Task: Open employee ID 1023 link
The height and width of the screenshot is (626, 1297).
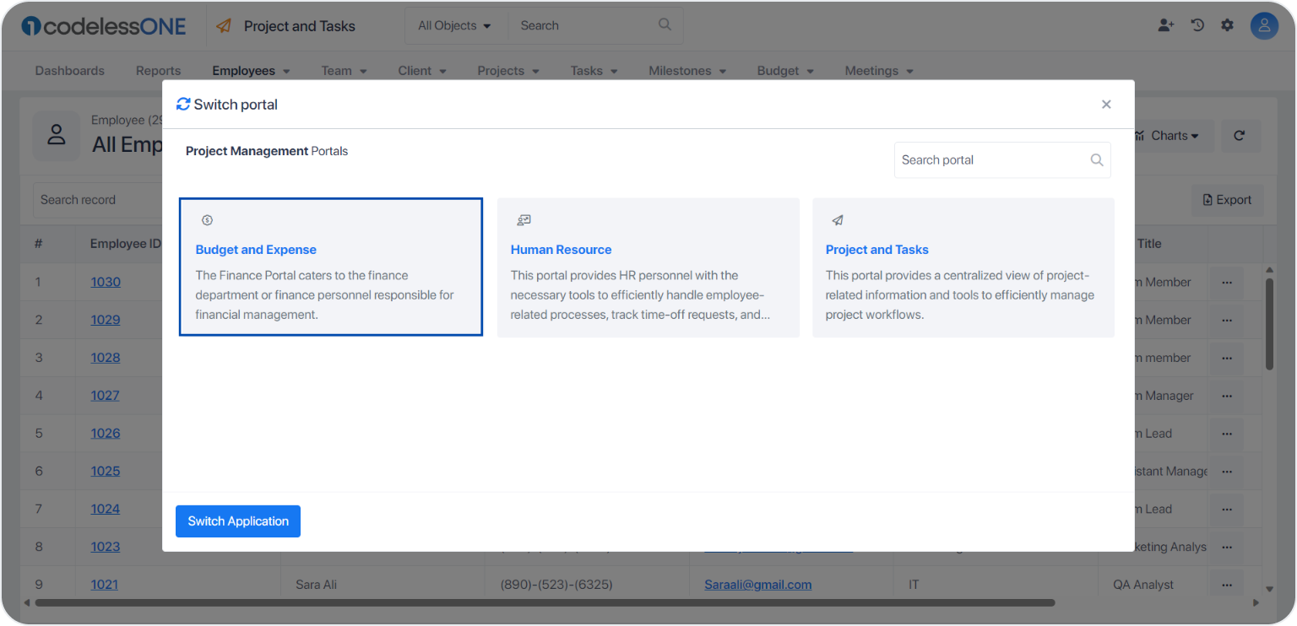Action: click(106, 546)
